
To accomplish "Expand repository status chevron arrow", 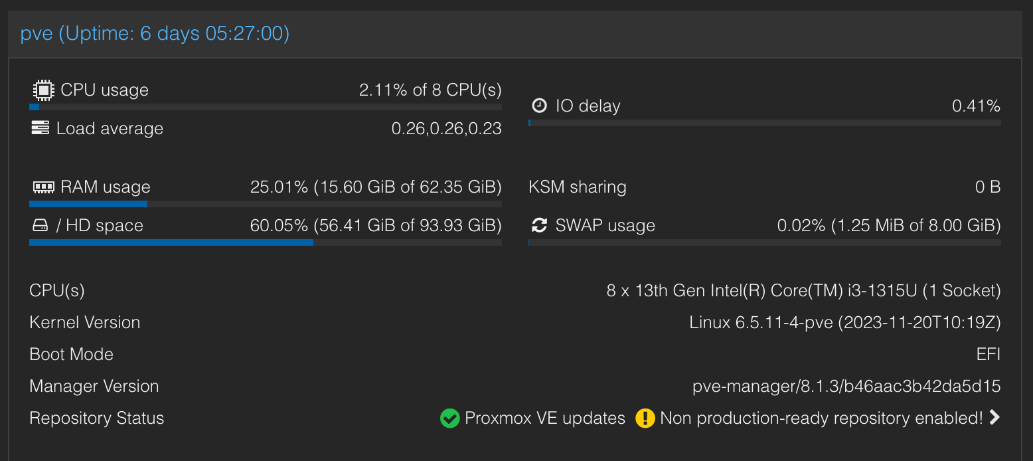I will point(994,418).
